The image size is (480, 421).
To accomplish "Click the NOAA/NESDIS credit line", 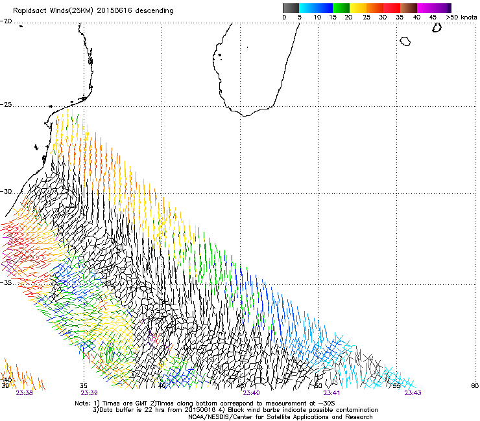I will pos(280,417).
